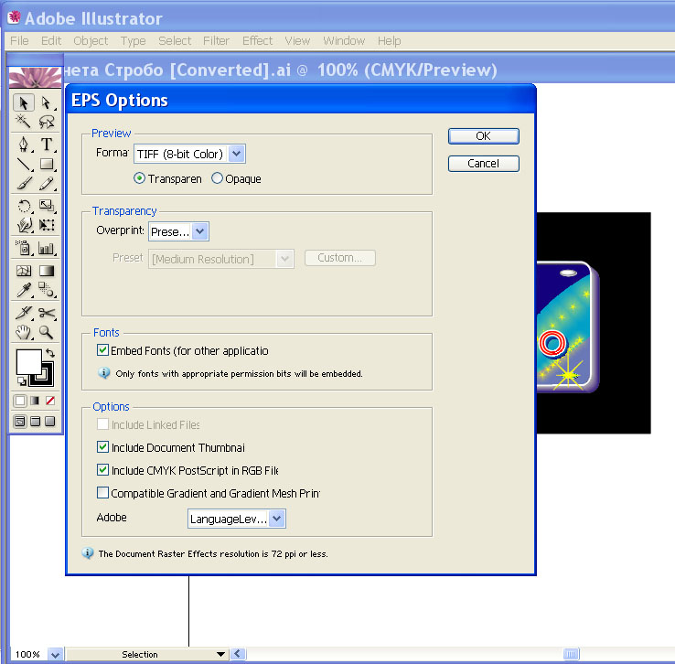This screenshot has height=664, width=675.
Task: Open the Type menu
Action: (x=133, y=41)
